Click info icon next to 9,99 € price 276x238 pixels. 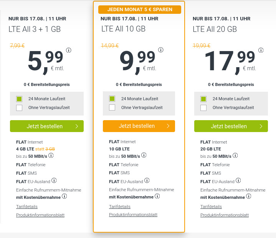click(161, 50)
